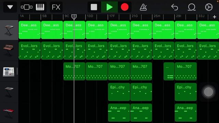Switch to the track view button
The image size is (219, 123).
(27, 7)
